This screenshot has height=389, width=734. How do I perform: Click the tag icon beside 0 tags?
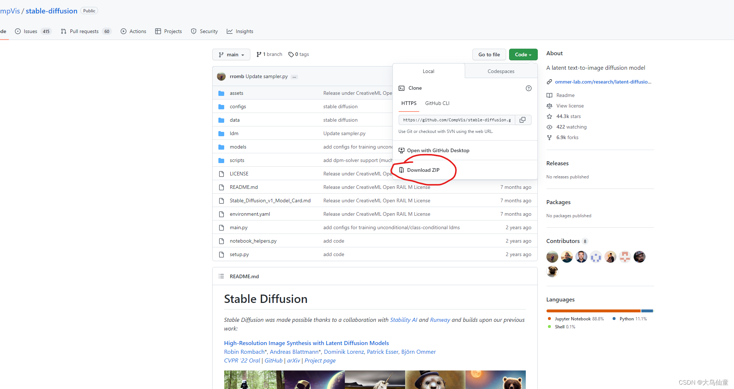tap(291, 54)
